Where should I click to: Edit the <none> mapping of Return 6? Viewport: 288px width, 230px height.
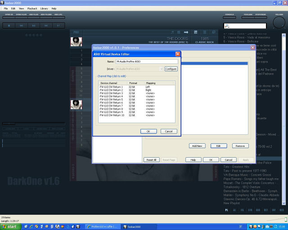[150, 102]
